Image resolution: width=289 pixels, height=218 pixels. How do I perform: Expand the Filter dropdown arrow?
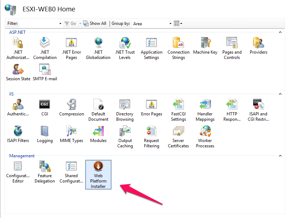click(60, 24)
